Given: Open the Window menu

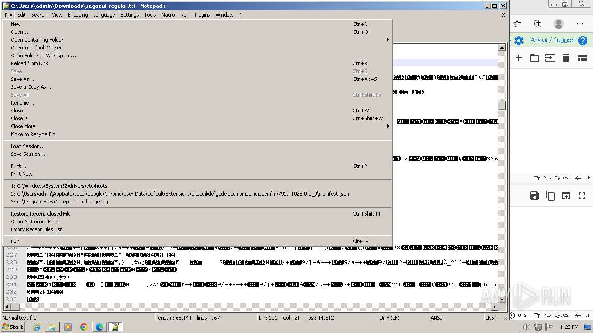Looking at the screenshot, I should [x=225, y=15].
